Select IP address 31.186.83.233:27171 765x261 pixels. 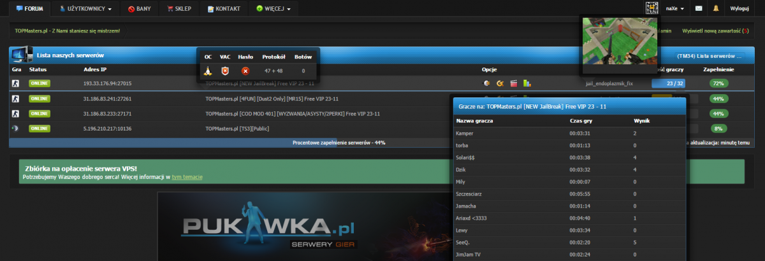point(108,113)
